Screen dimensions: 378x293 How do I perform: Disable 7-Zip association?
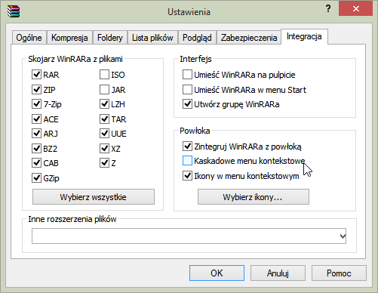point(36,104)
